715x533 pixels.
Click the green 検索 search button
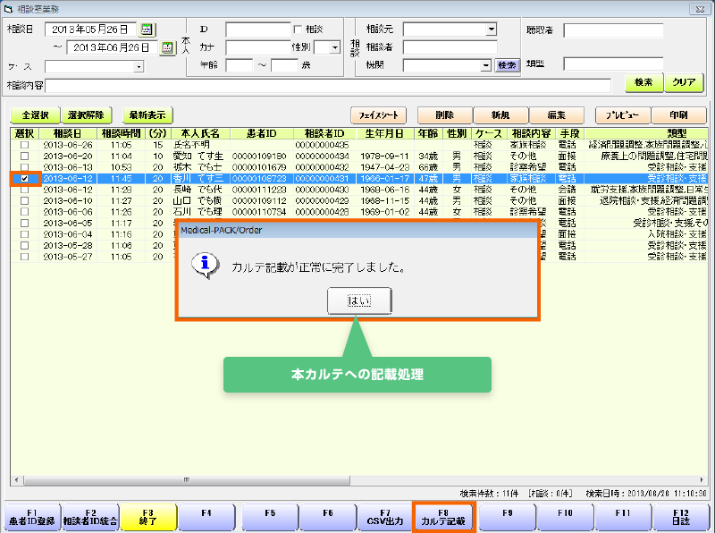[x=643, y=82]
